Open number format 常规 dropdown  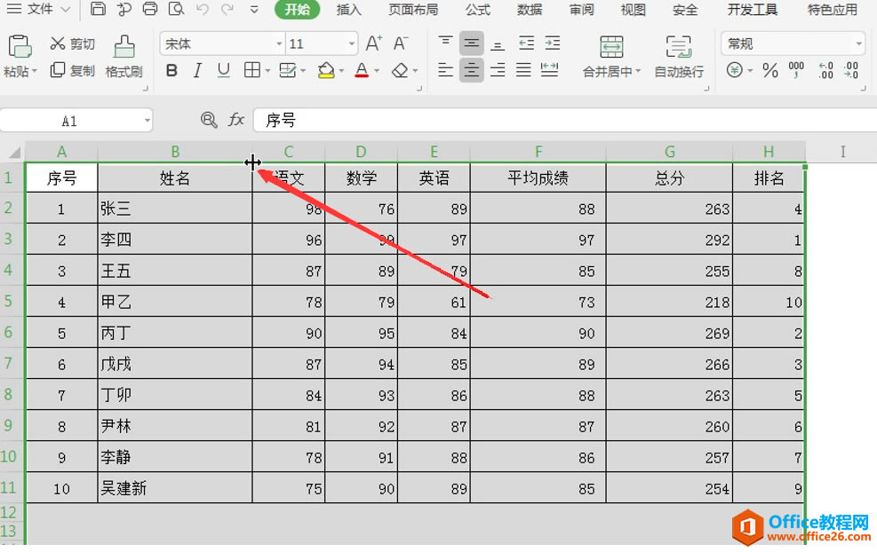[x=858, y=43]
